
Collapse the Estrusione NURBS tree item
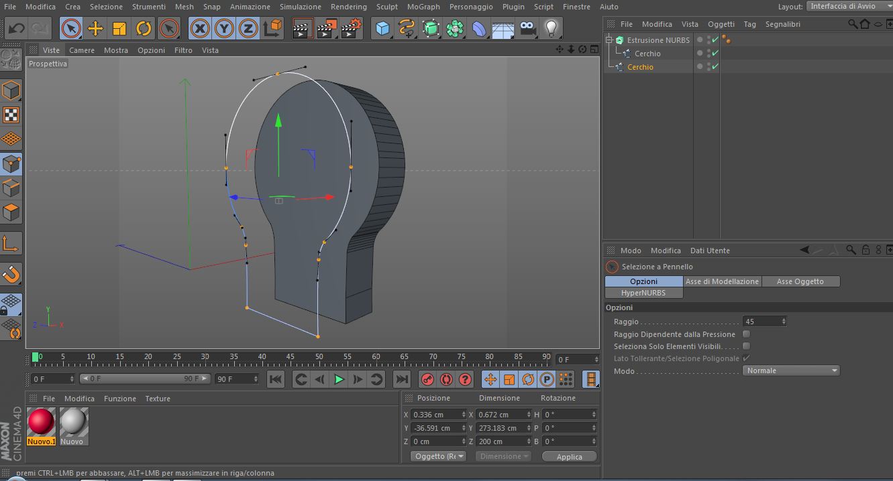[x=609, y=40]
